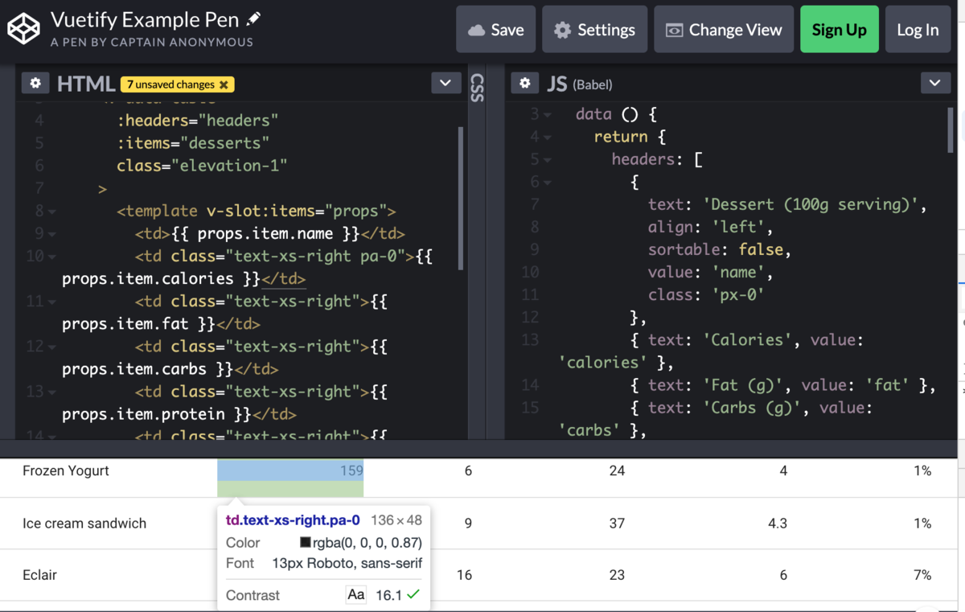Screen dimensions: 965x612
Task: Click Frozen Yogurt carbs value 24
Action: (617, 470)
